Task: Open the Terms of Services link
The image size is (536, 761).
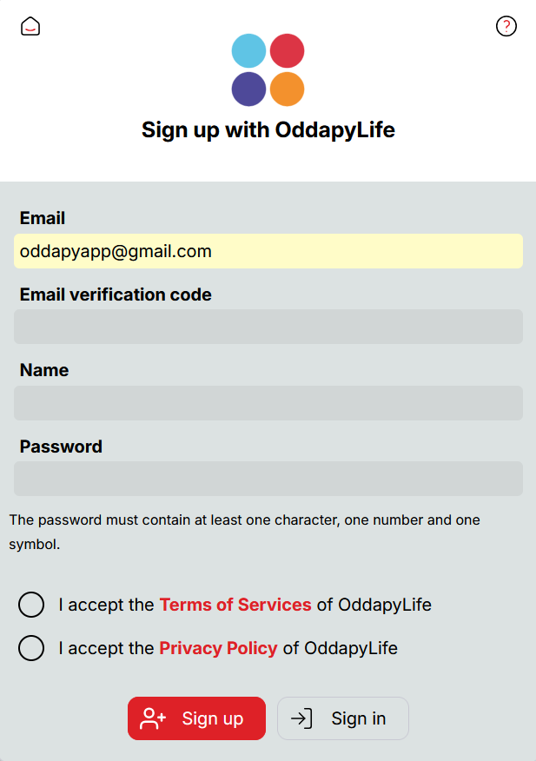Action: (235, 605)
